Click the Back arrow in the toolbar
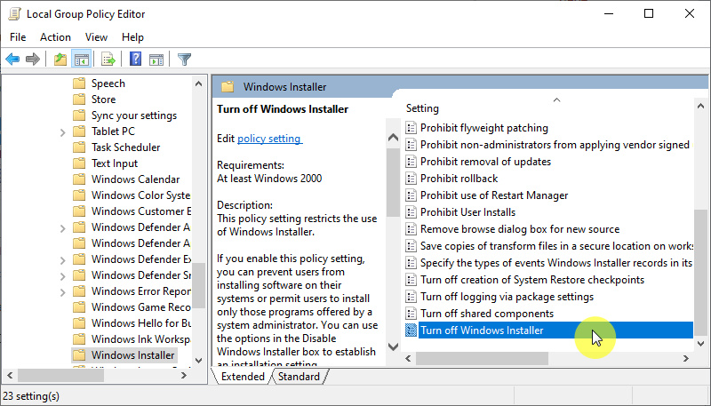Screen dimensions: 711x406 point(12,60)
